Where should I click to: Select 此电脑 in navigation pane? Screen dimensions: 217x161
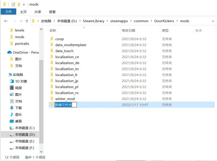[x=18, y=75]
